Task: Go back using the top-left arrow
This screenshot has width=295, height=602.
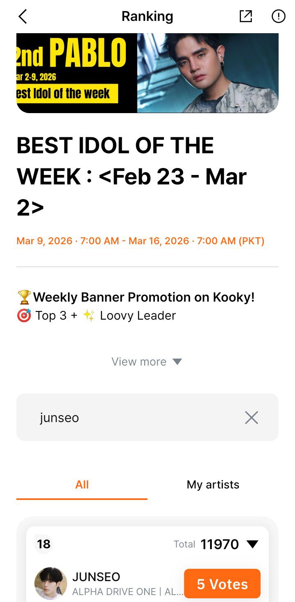Action: pyautogui.click(x=23, y=17)
